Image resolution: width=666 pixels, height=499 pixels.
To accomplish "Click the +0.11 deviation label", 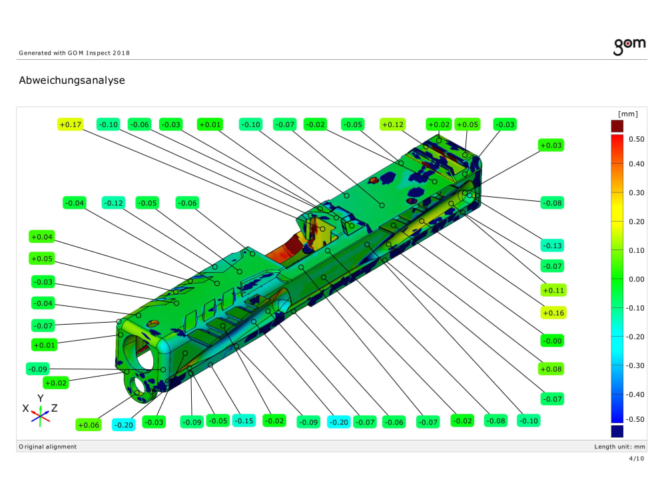I will [553, 290].
